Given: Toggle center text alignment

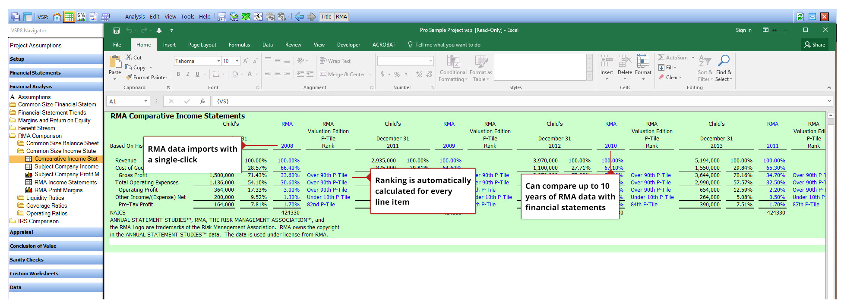Looking at the screenshot, I should (278, 74).
